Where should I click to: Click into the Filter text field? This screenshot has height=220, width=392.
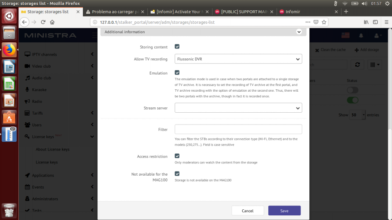coord(238,129)
